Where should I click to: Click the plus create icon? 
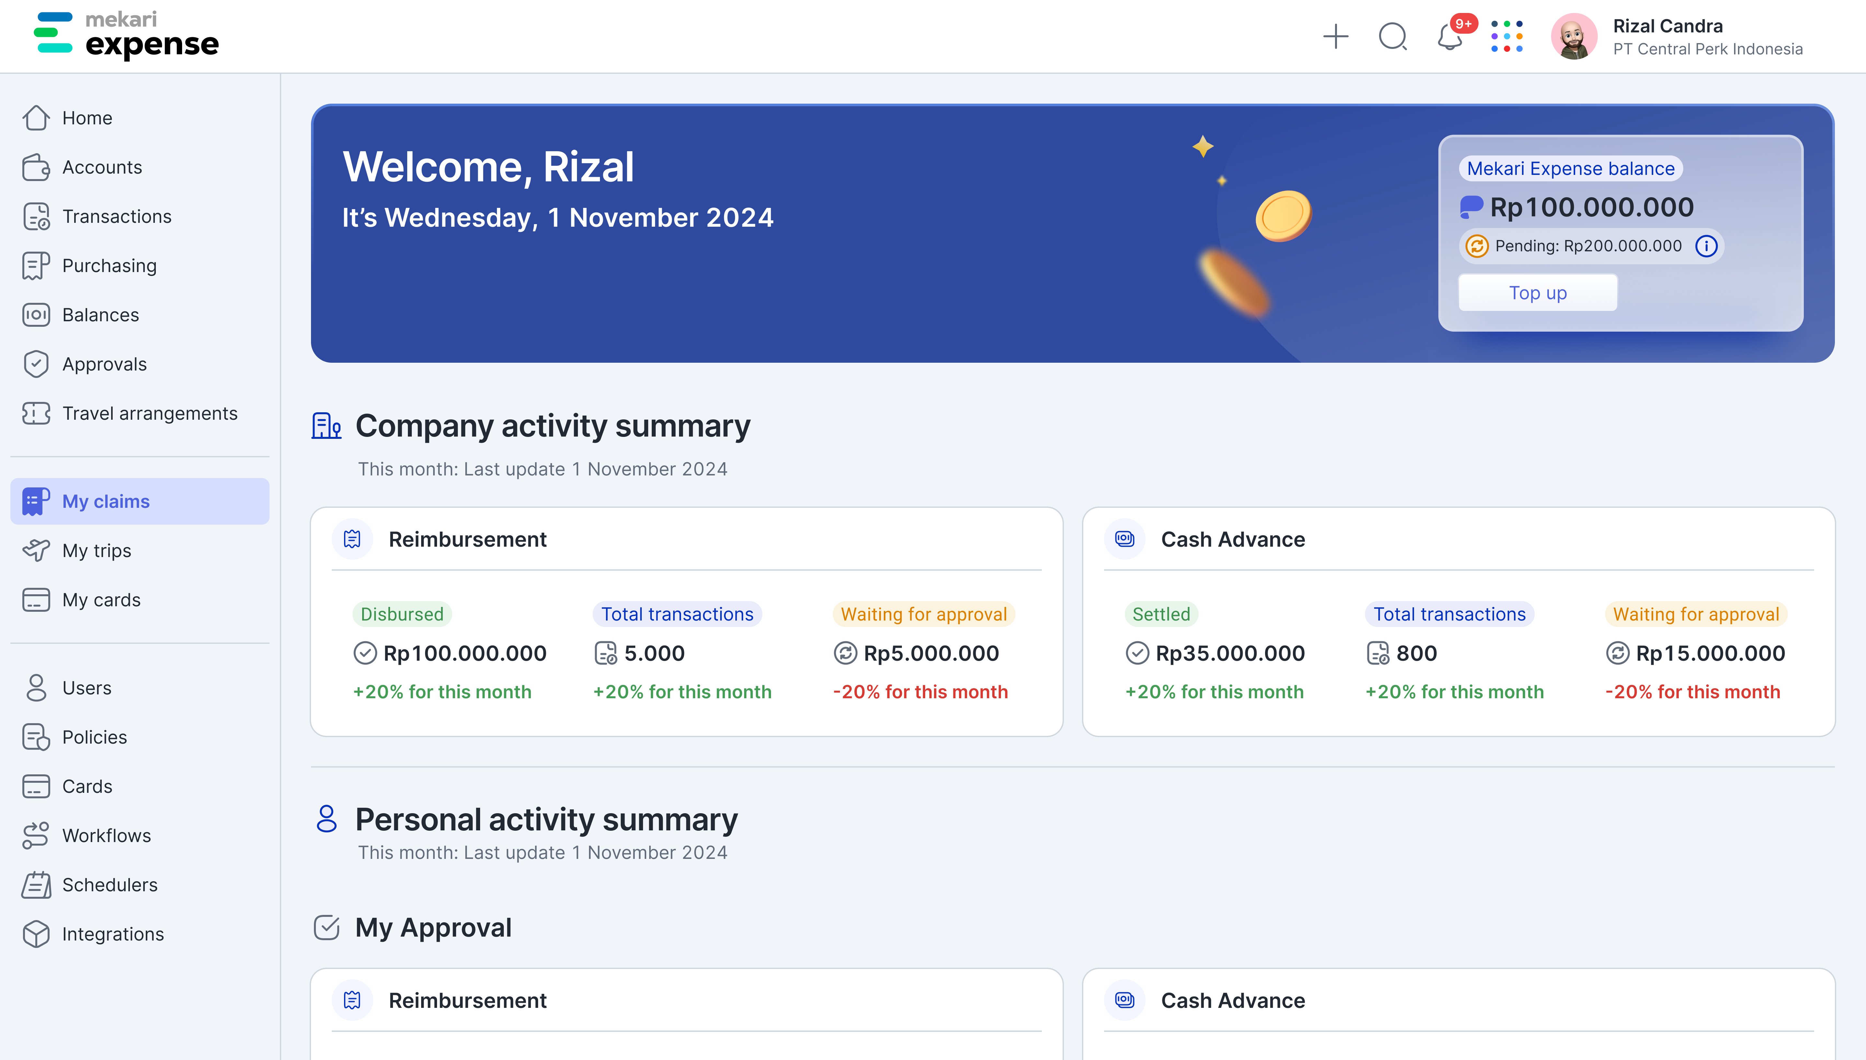[x=1335, y=36]
